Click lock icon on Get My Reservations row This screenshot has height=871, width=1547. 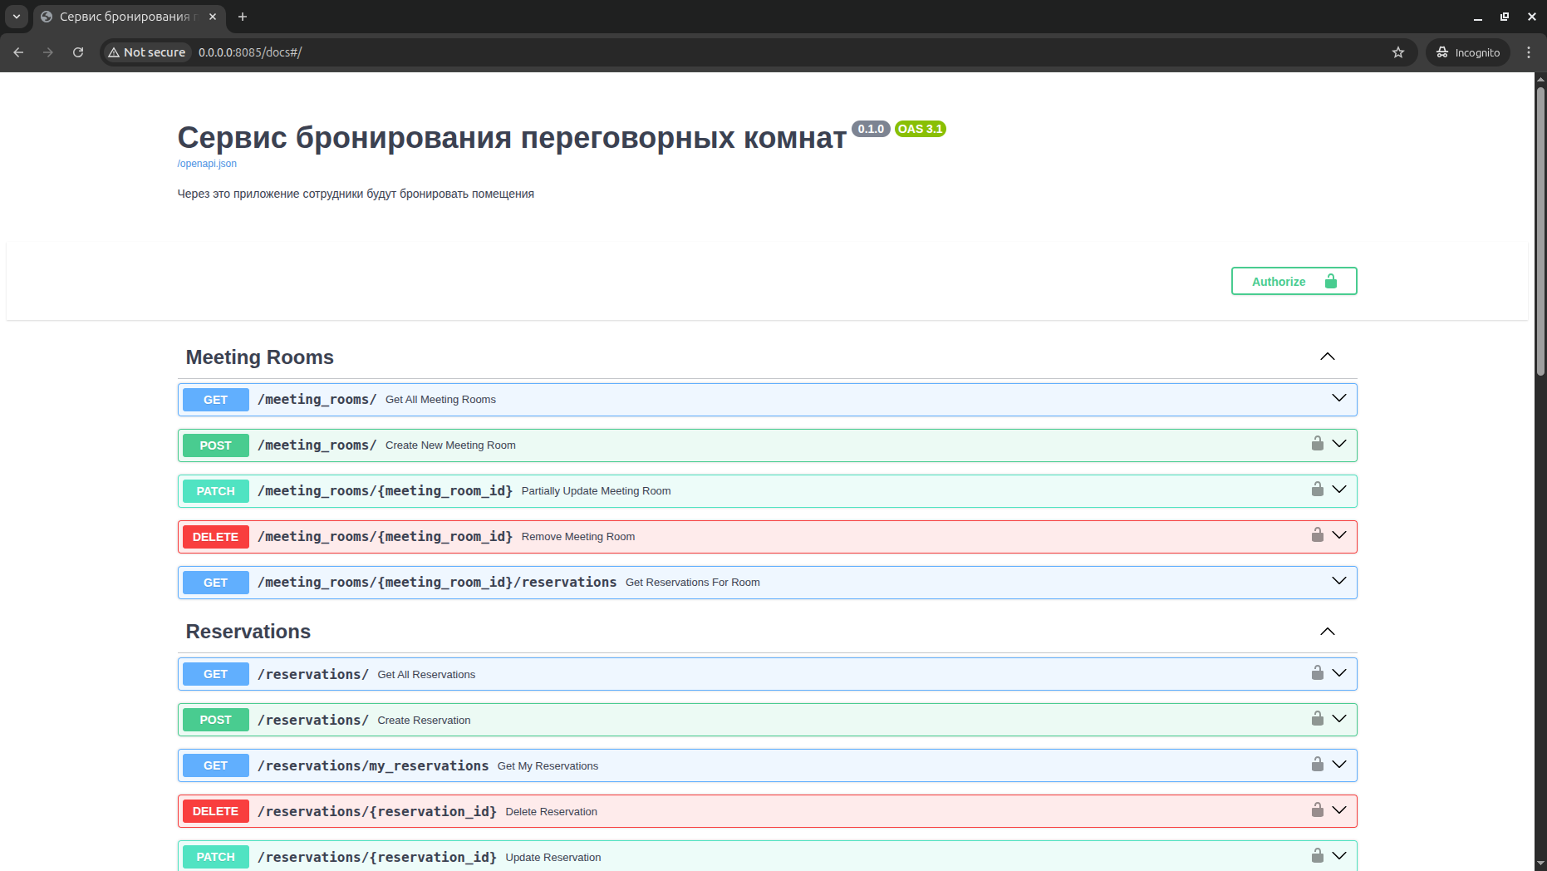click(x=1317, y=765)
